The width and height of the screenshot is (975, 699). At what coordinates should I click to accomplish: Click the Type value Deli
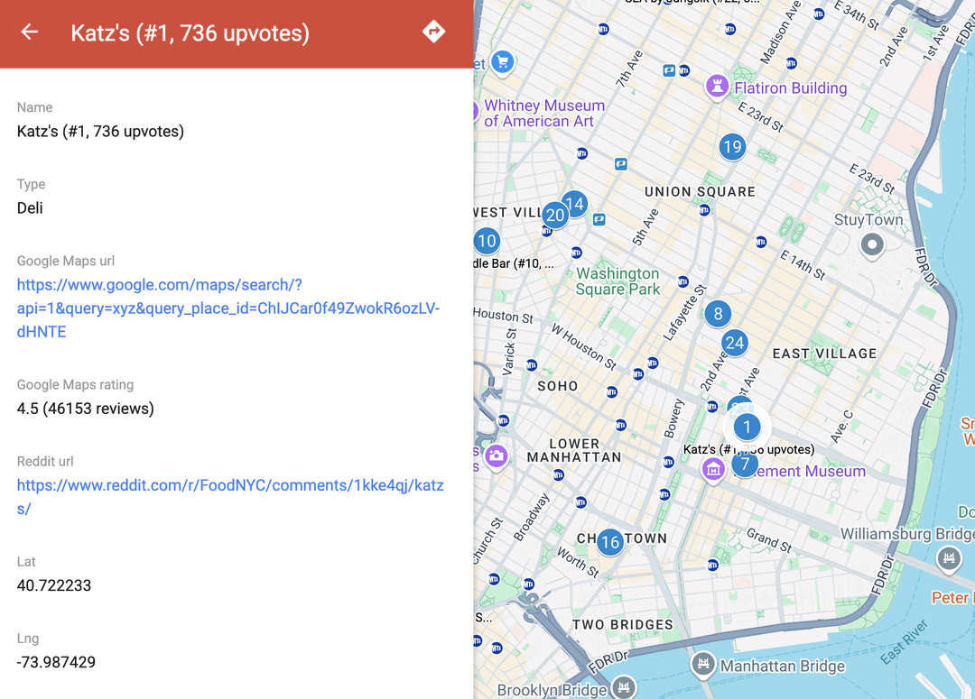pyautogui.click(x=30, y=207)
